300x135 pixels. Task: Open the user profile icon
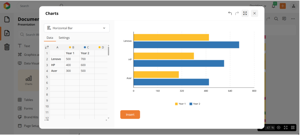[x=294, y=6]
